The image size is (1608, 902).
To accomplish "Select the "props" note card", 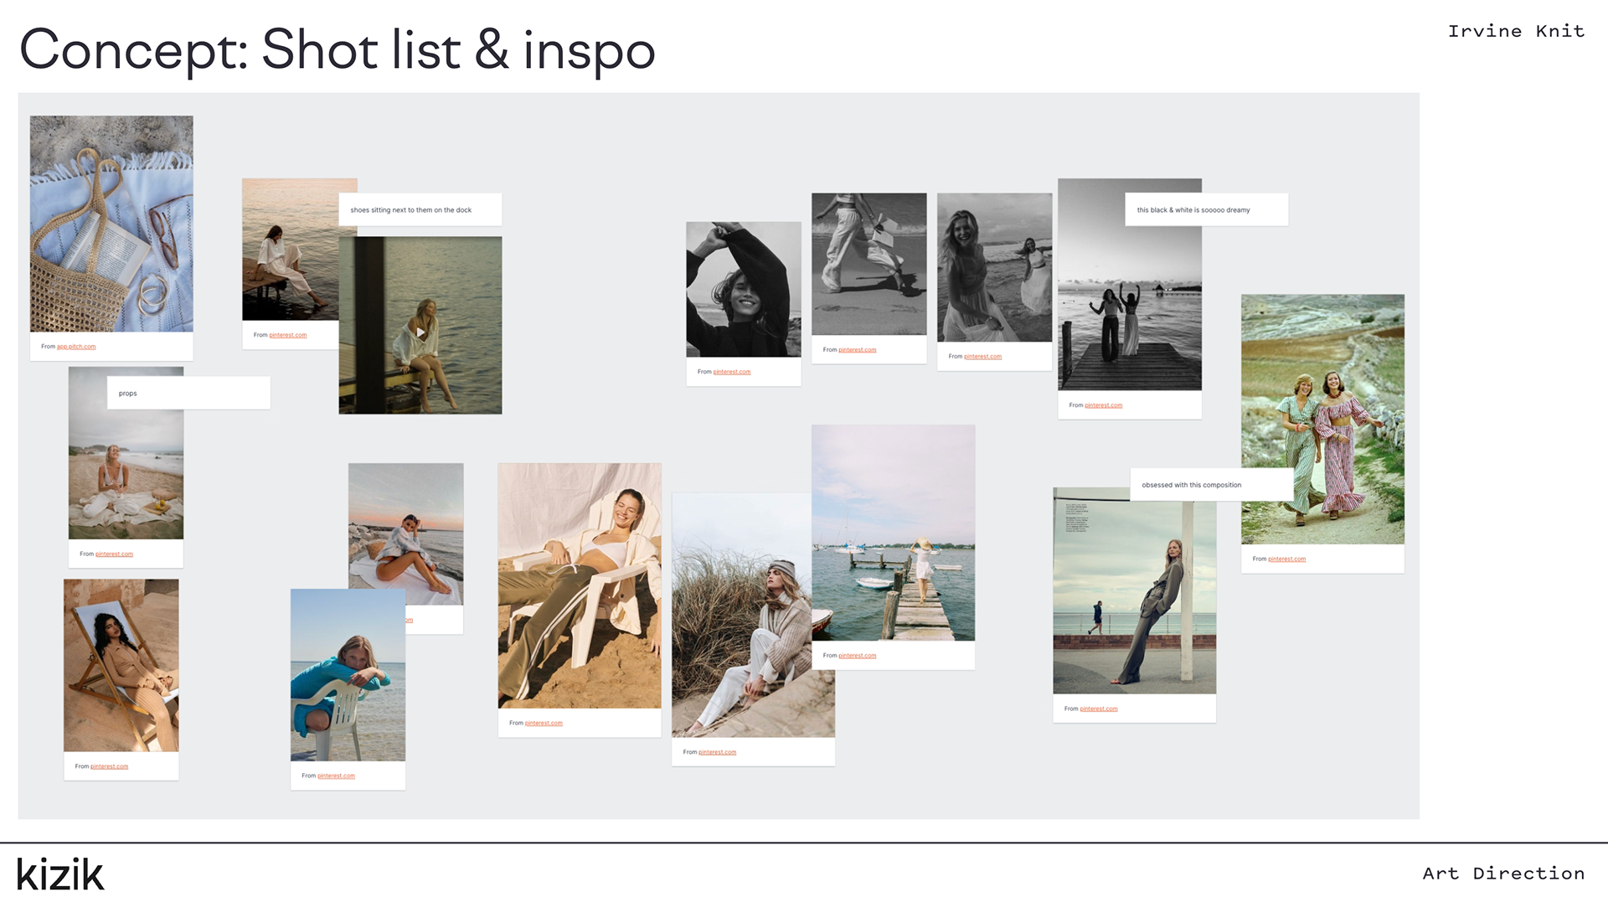I will click(x=188, y=393).
